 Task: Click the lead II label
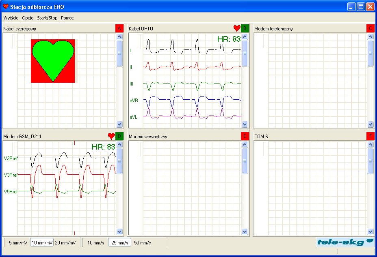131,67
